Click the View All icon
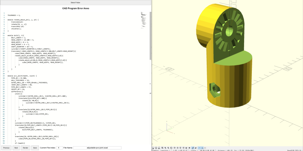This screenshot has height=151, width=303. tap(162, 148)
